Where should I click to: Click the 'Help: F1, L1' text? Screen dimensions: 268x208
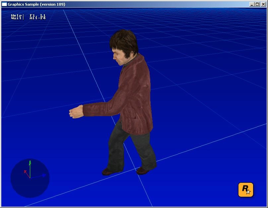(28, 15)
